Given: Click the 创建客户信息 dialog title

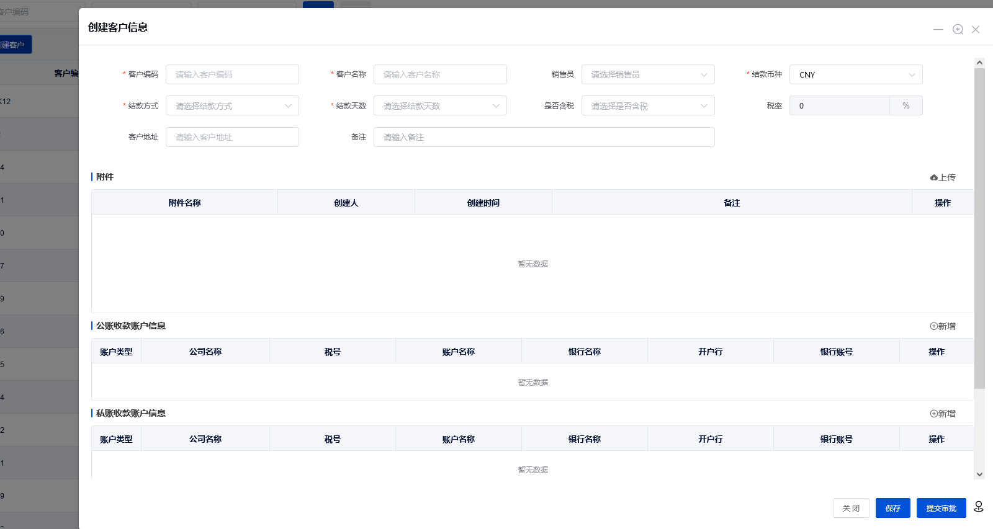Looking at the screenshot, I should click(118, 27).
